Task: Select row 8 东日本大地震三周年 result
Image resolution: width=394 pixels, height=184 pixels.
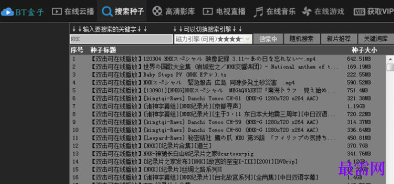Action: point(228,115)
